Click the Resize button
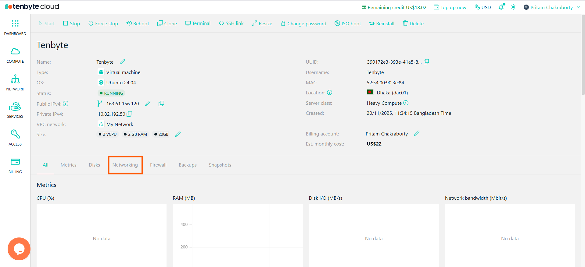 (x=262, y=23)
